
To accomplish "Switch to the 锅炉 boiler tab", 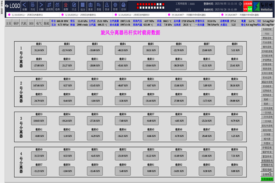I will pos(16,22).
